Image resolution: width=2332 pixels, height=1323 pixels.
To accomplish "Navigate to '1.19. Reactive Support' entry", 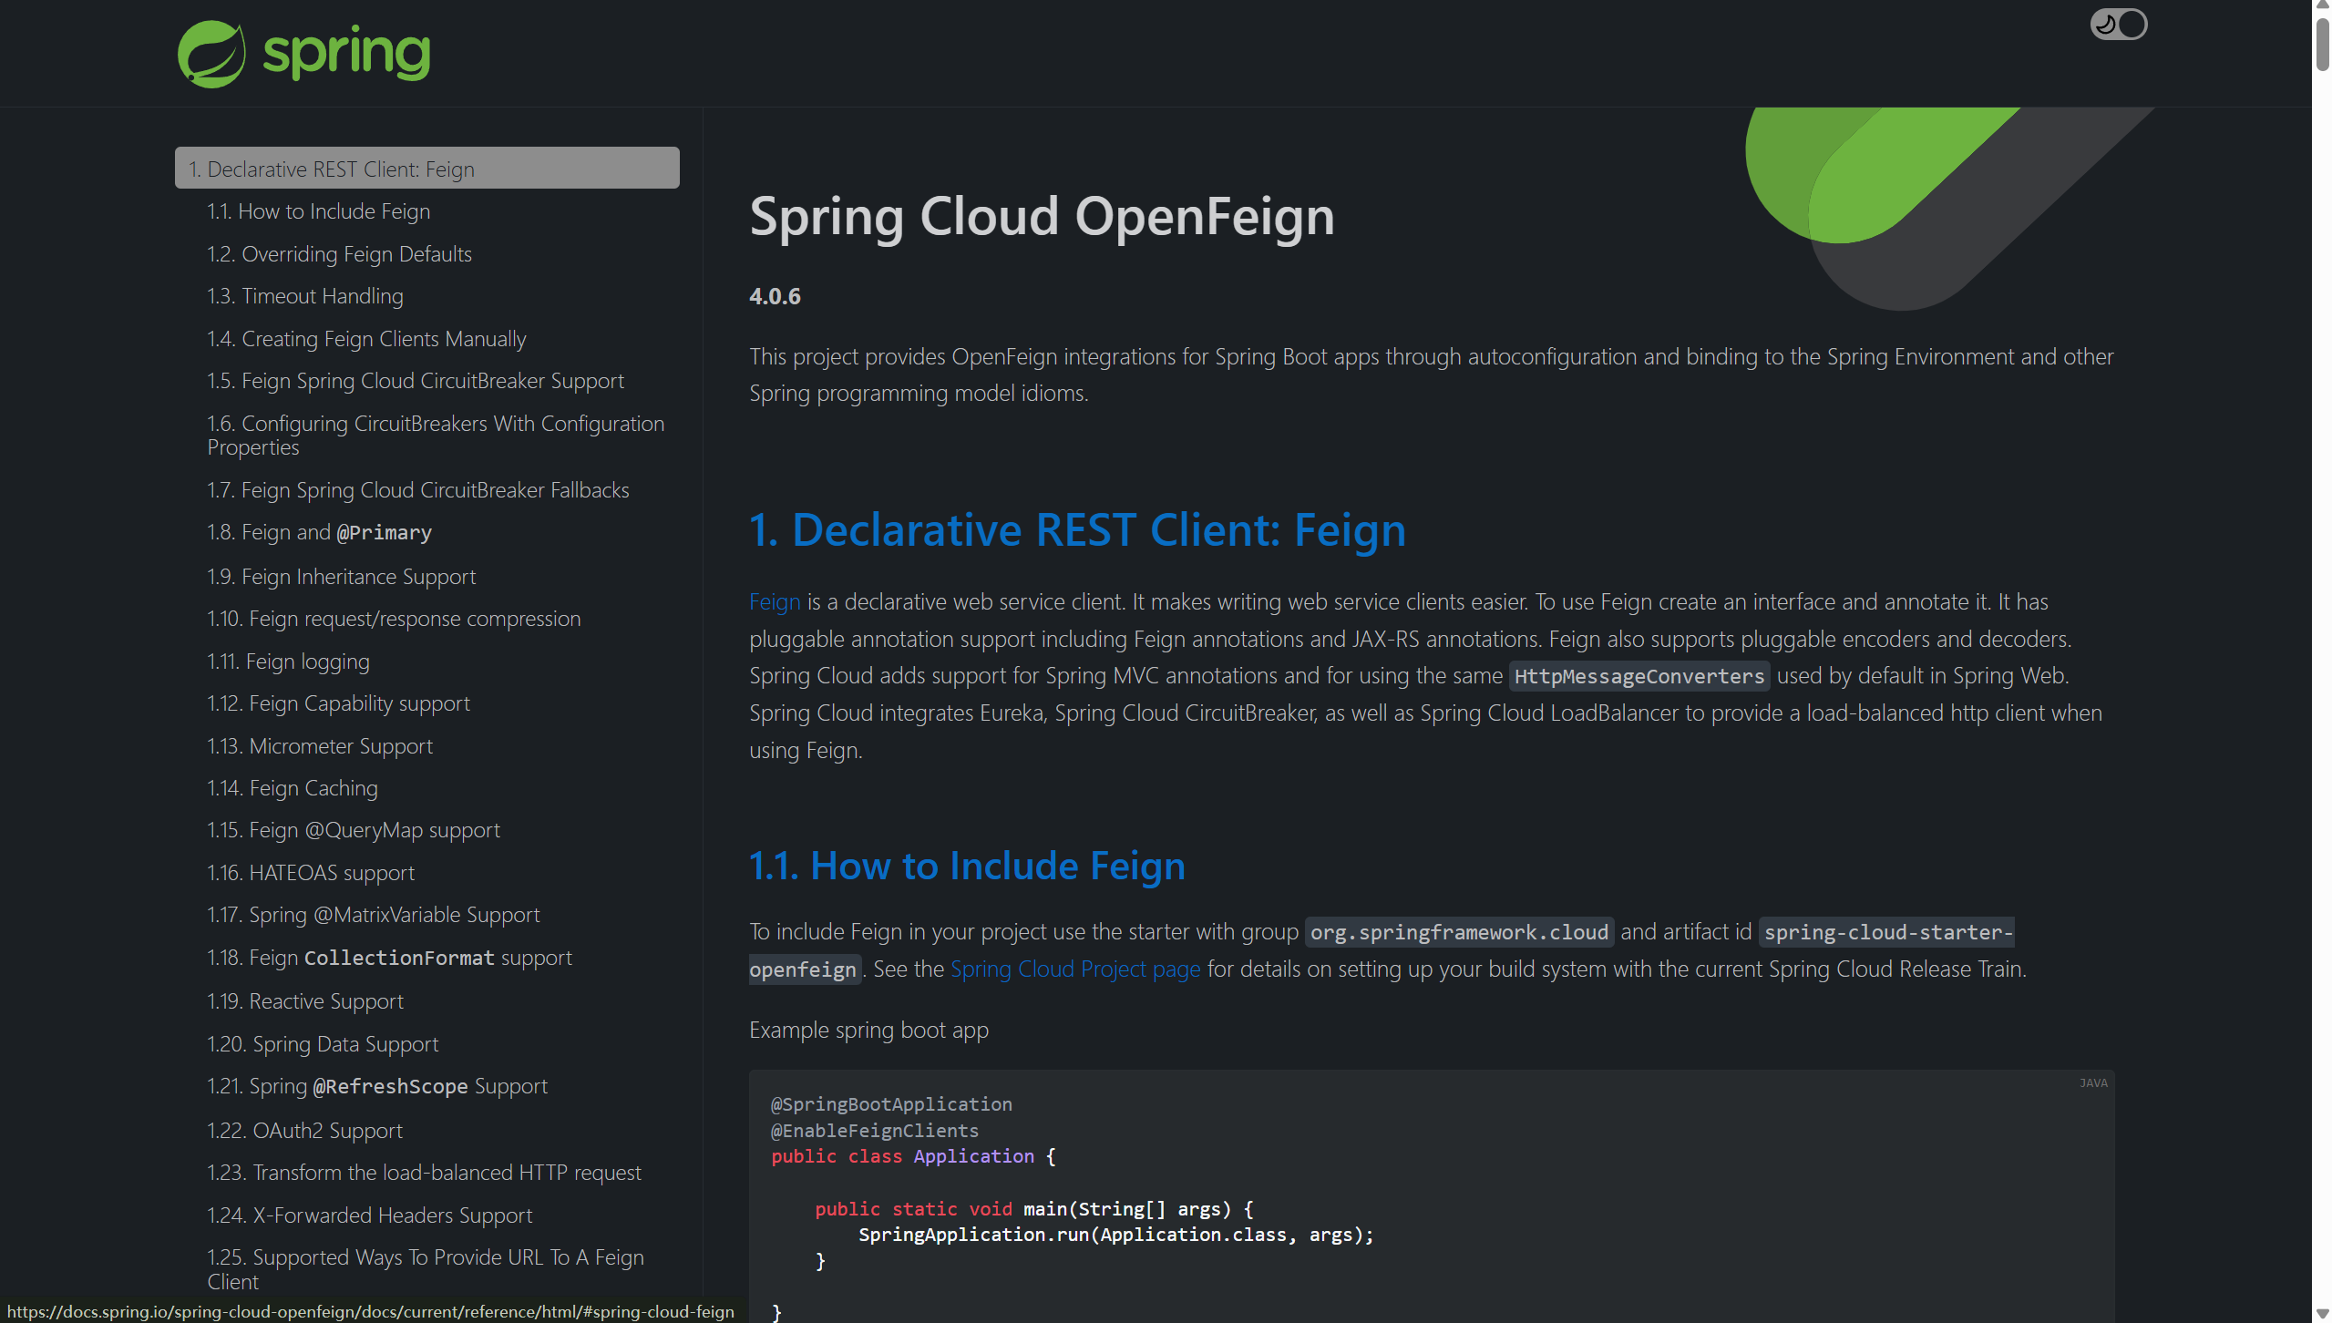I will 304,1001.
